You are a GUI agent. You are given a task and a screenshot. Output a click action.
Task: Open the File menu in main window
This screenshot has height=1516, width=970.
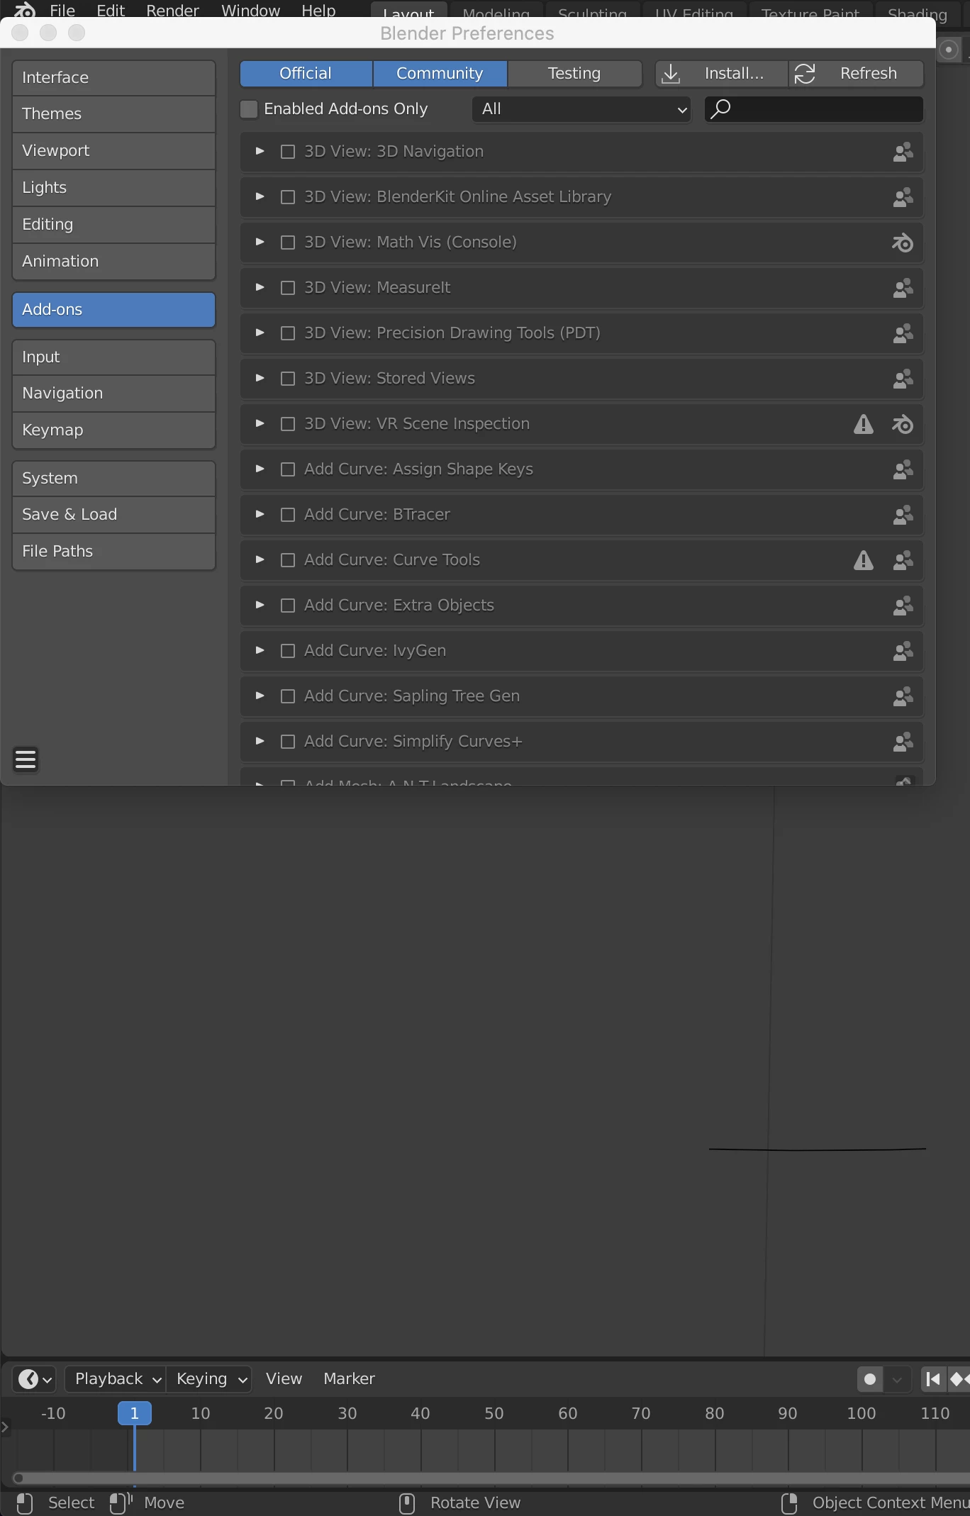pos(62,10)
